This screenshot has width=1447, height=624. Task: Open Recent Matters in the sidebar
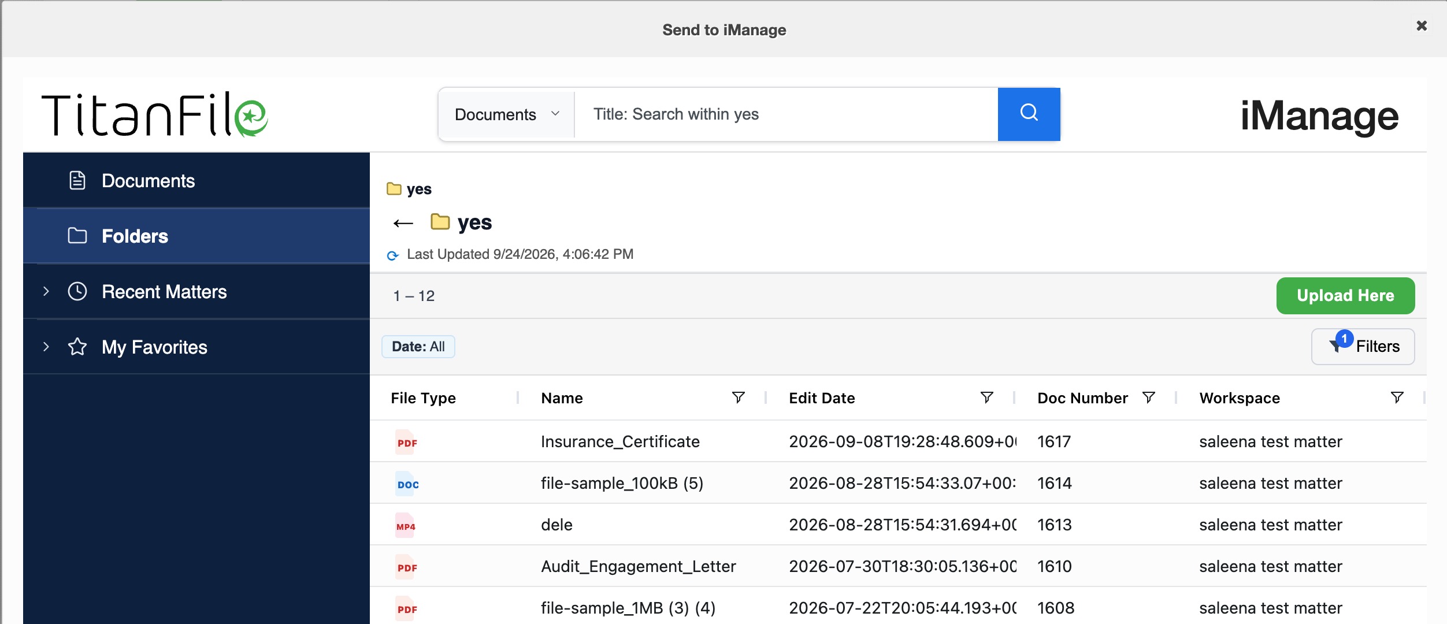pos(196,291)
